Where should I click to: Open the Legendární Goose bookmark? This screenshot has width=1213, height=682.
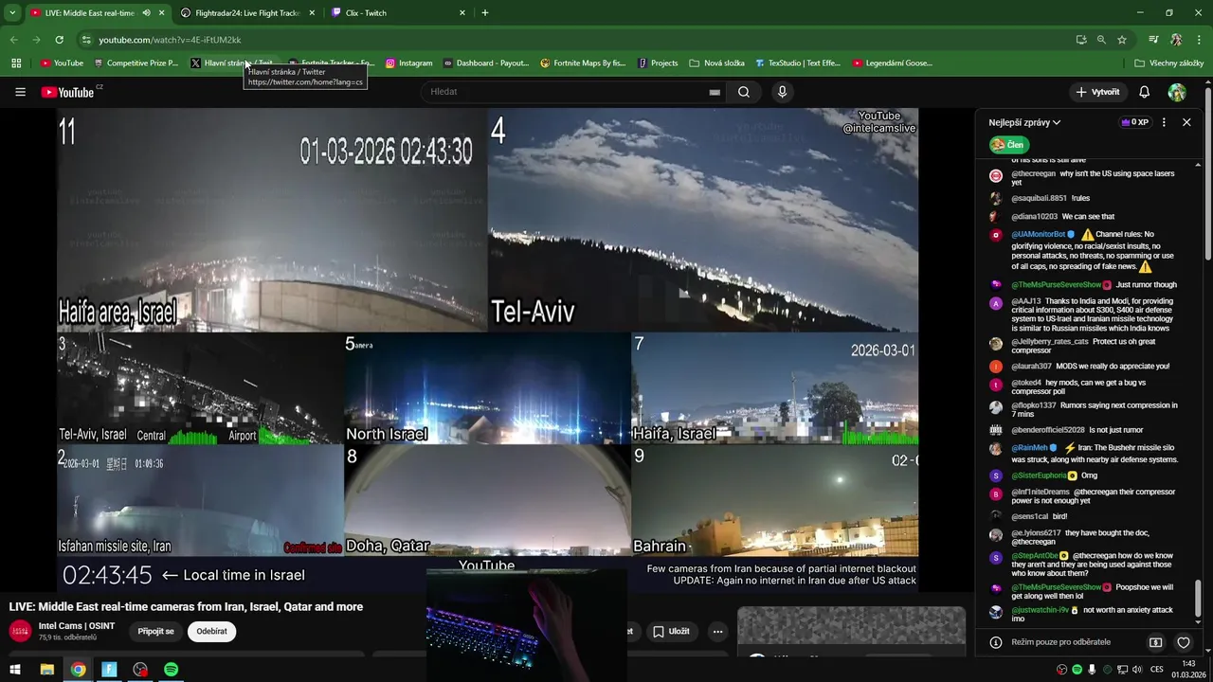point(893,63)
